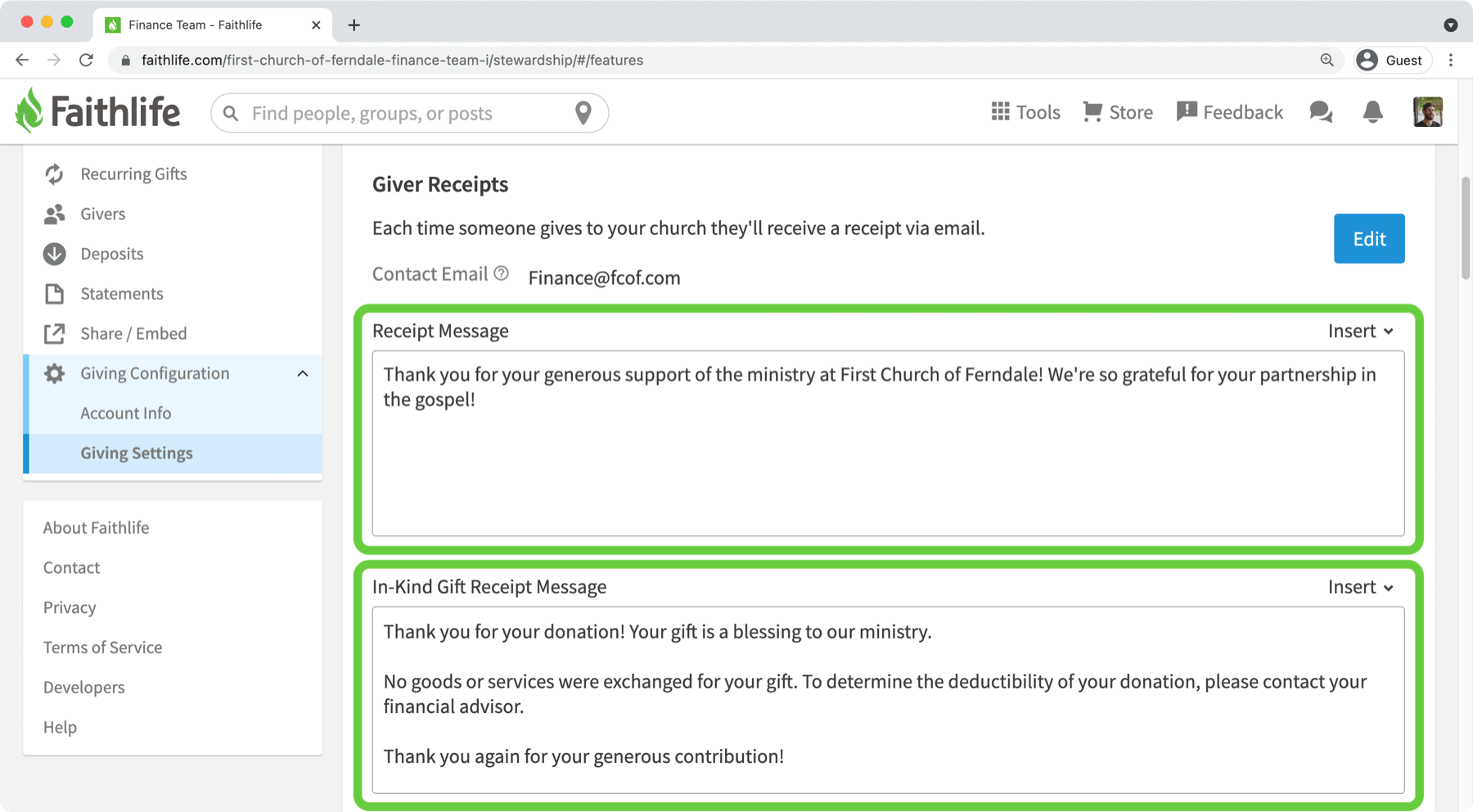Open the Contact link
Screen dimensions: 1473x812
[71, 567]
